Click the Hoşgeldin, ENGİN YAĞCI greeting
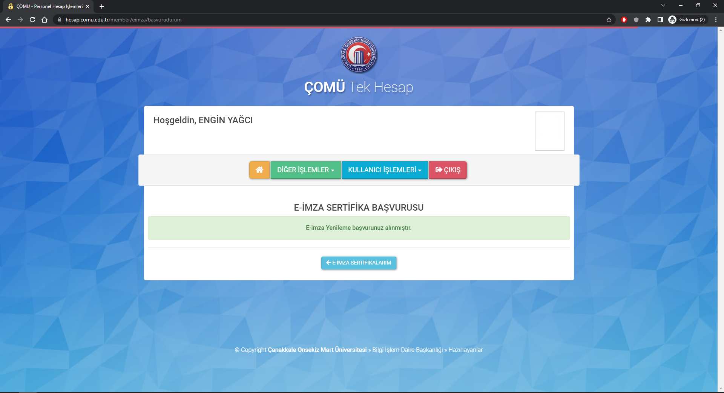 [x=203, y=120]
